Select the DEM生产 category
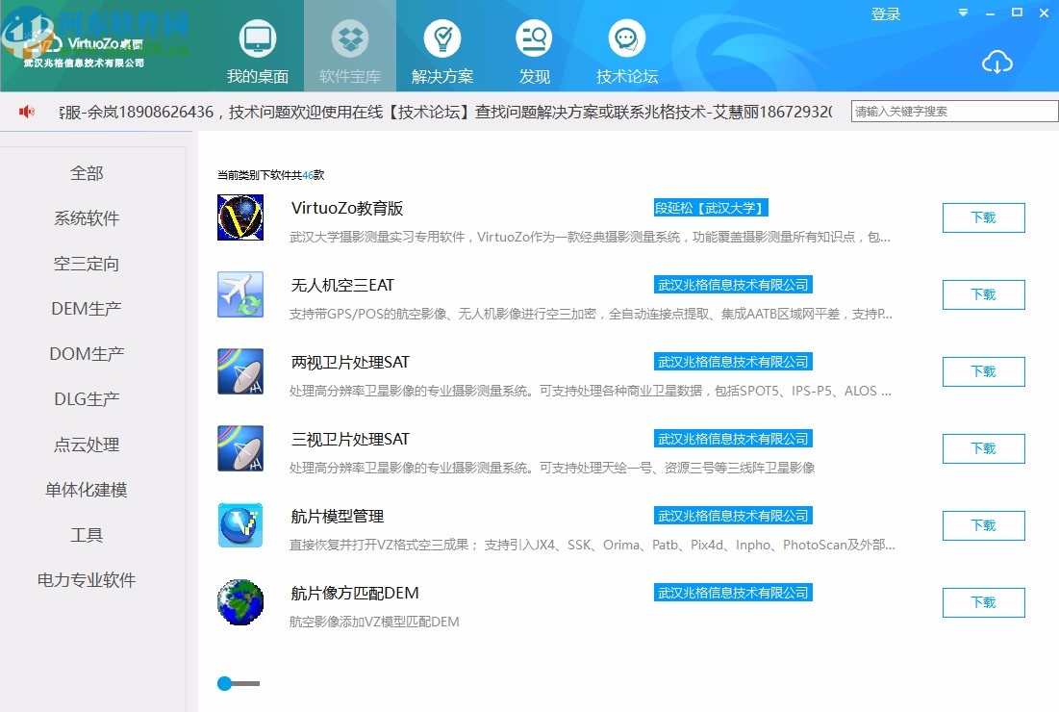 [x=87, y=308]
